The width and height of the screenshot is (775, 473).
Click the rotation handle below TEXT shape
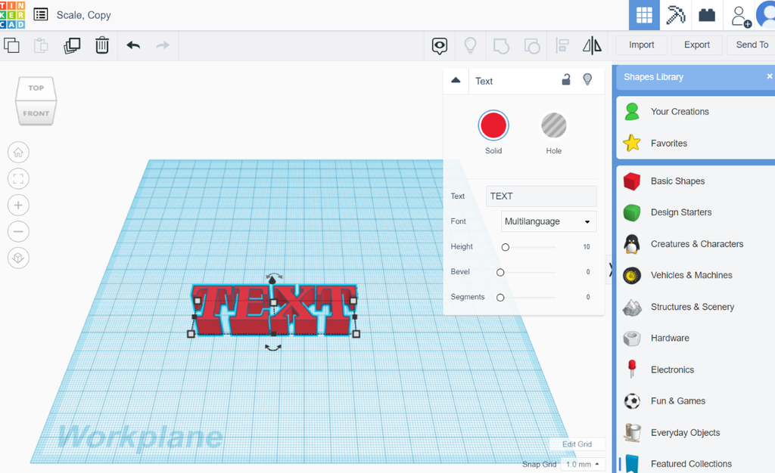point(272,348)
